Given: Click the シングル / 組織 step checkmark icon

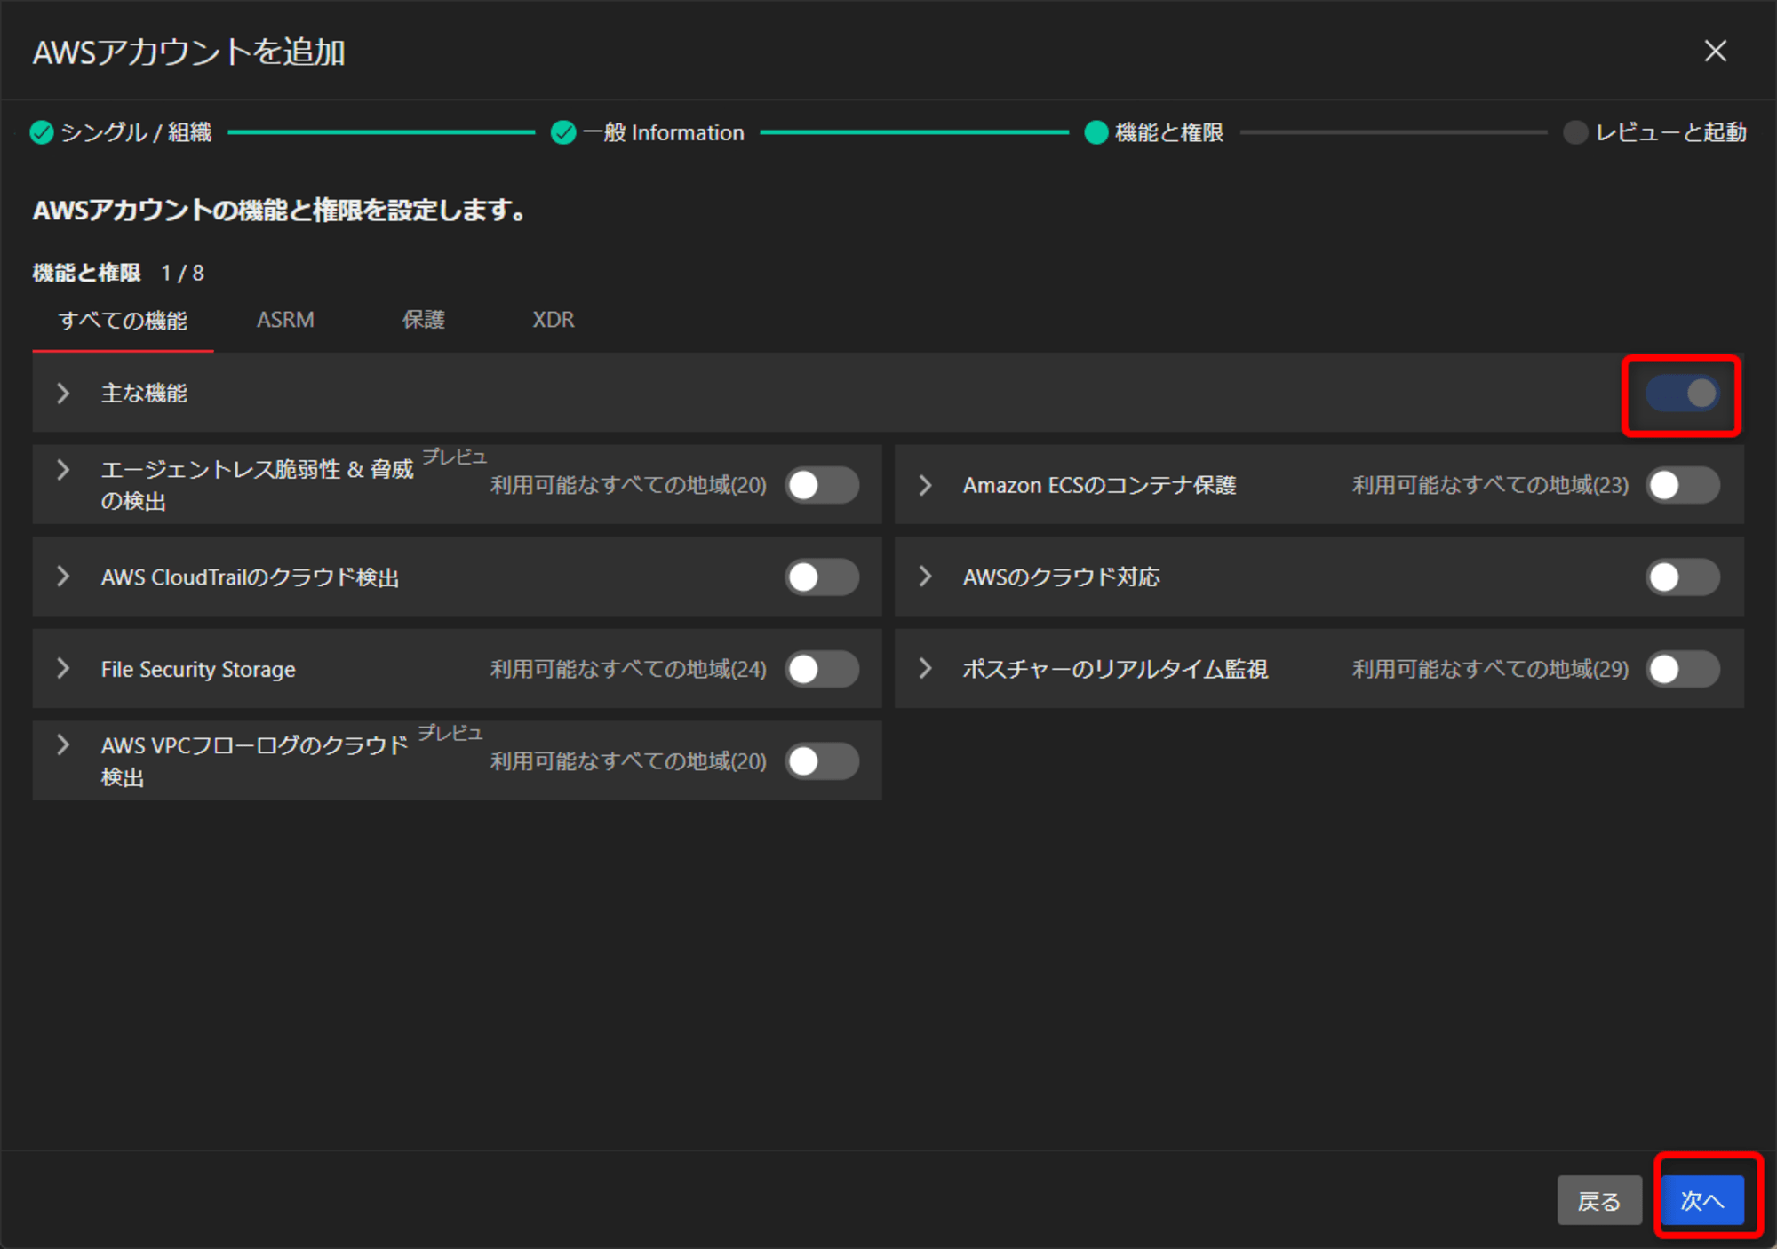Looking at the screenshot, I should tap(42, 132).
